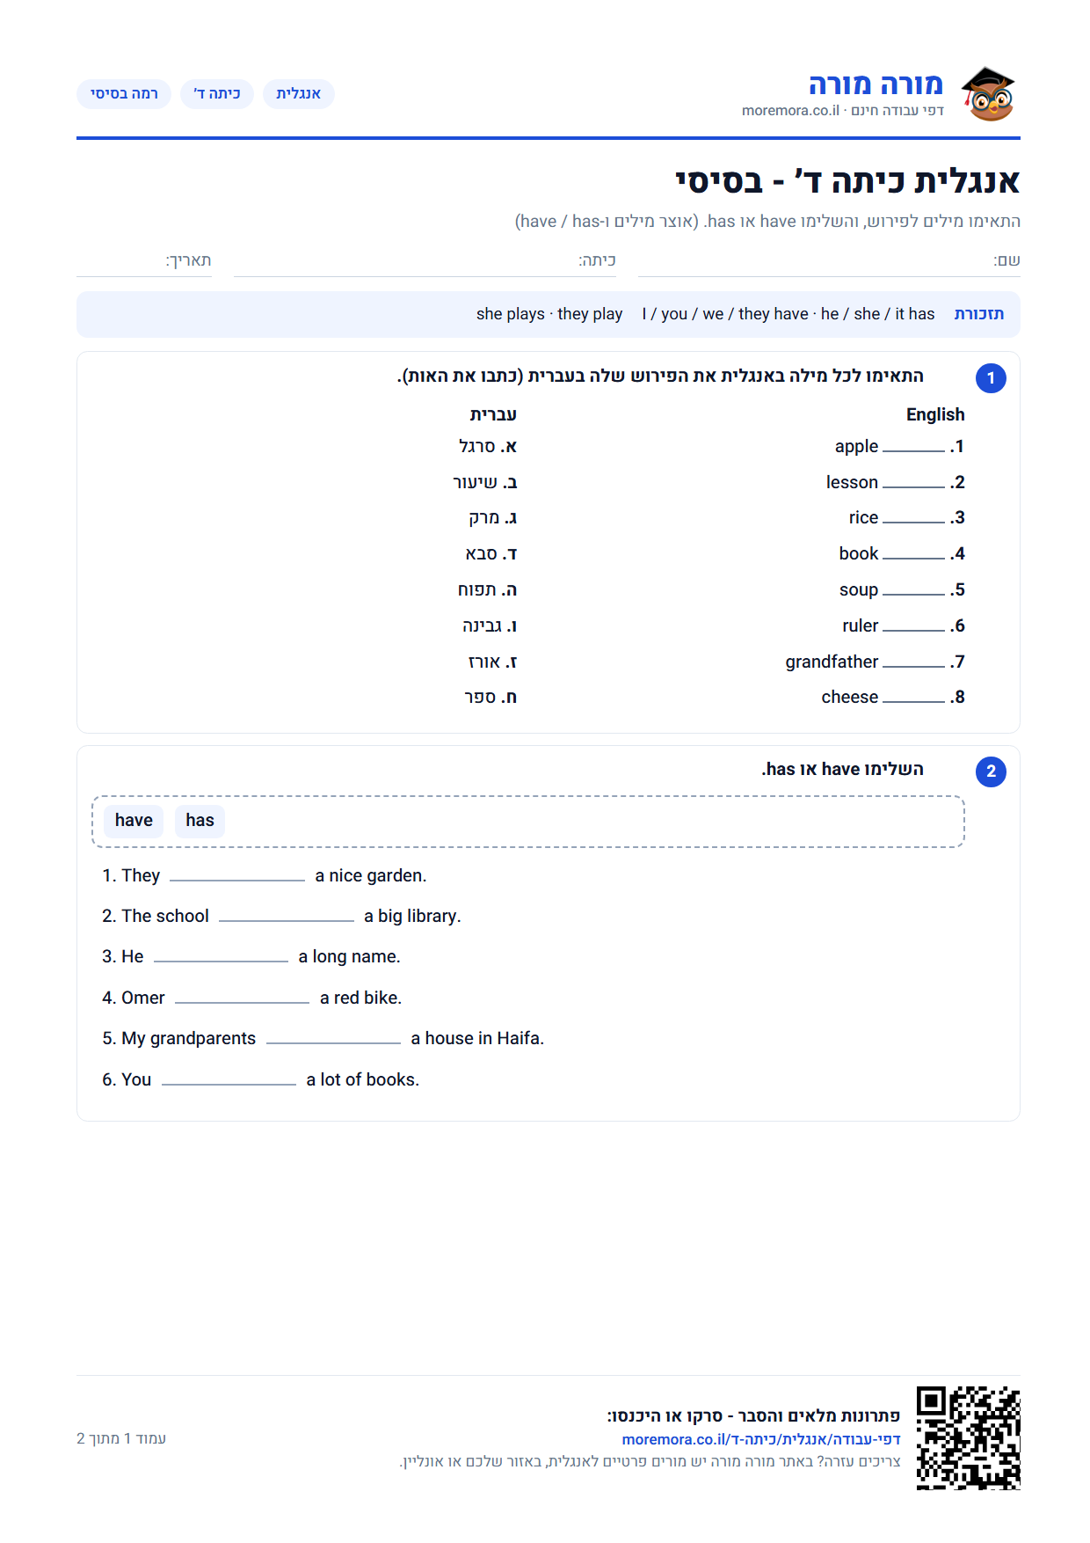Click the page indicator עמוד 1 מתוך 2

tap(121, 1438)
